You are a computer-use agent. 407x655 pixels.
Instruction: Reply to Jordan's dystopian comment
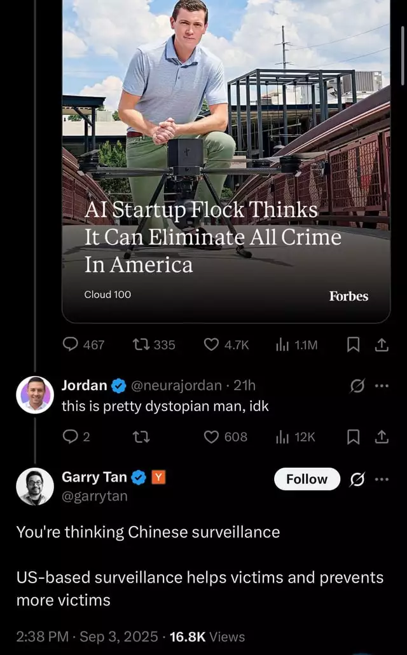coord(76,437)
